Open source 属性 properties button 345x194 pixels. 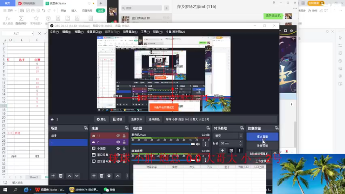click(x=101, y=119)
